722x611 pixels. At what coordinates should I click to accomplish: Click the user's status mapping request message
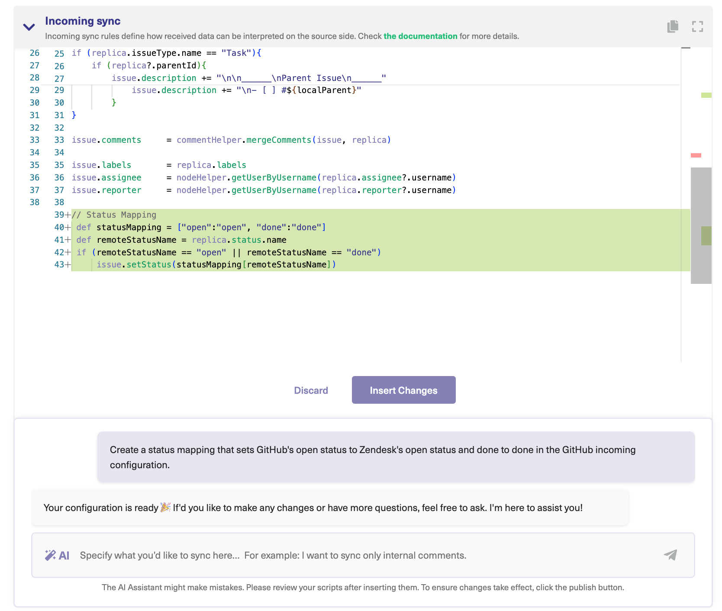396,457
